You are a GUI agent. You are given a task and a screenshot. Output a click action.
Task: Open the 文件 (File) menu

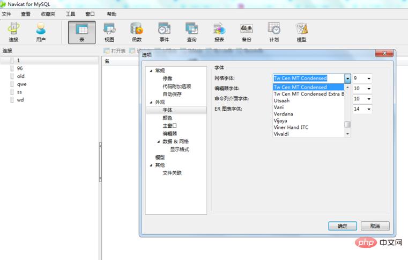point(6,14)
